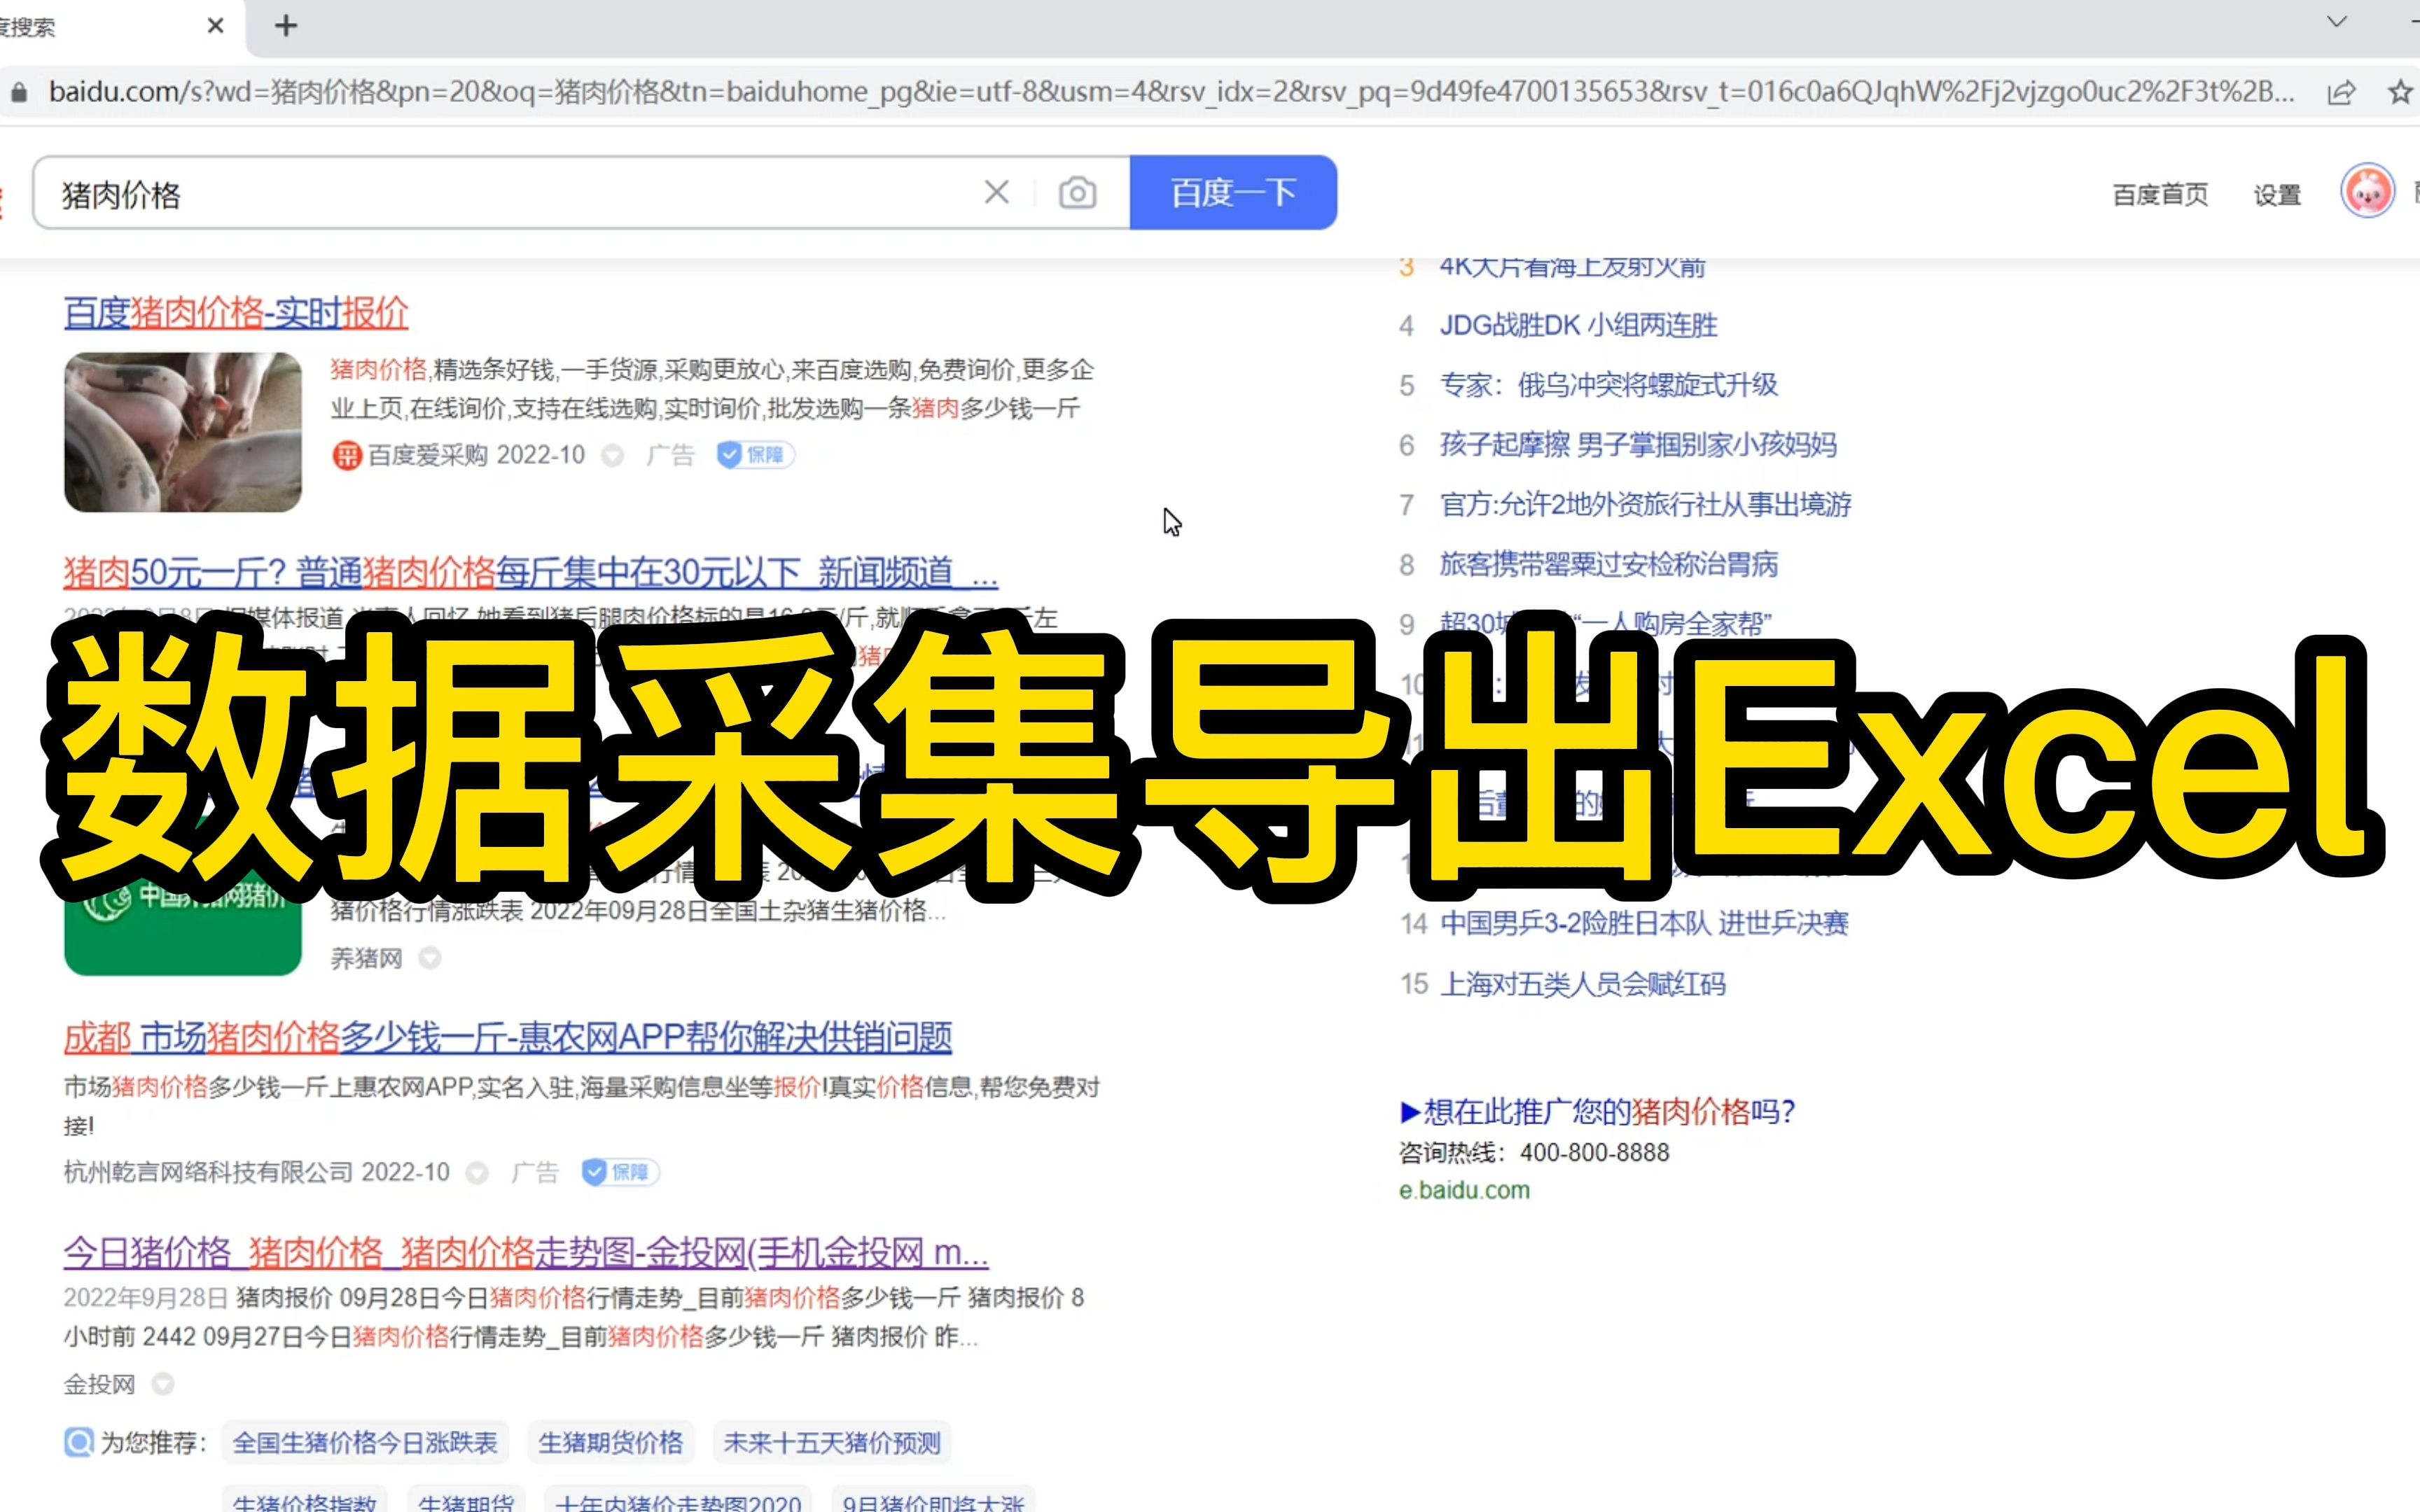Select suggestion 生猪期货价格

pos(611,1443)
